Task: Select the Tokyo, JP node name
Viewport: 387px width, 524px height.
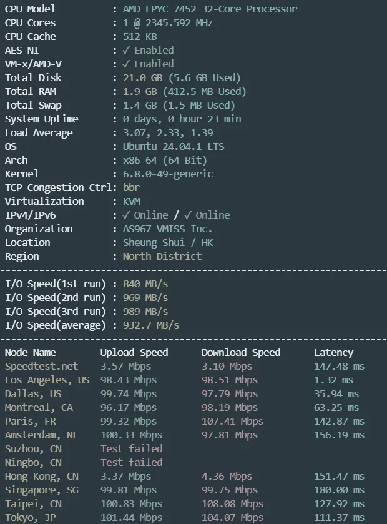Action: pos(31,517)
